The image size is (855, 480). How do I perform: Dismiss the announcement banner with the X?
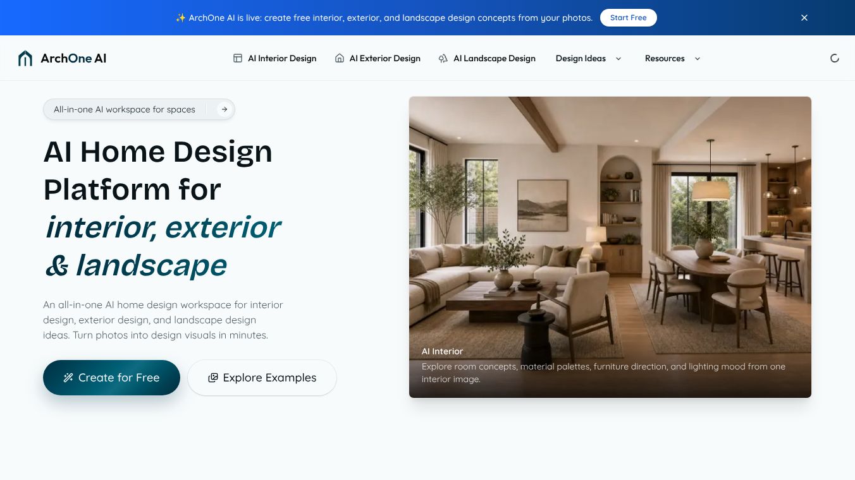point(804,18)
